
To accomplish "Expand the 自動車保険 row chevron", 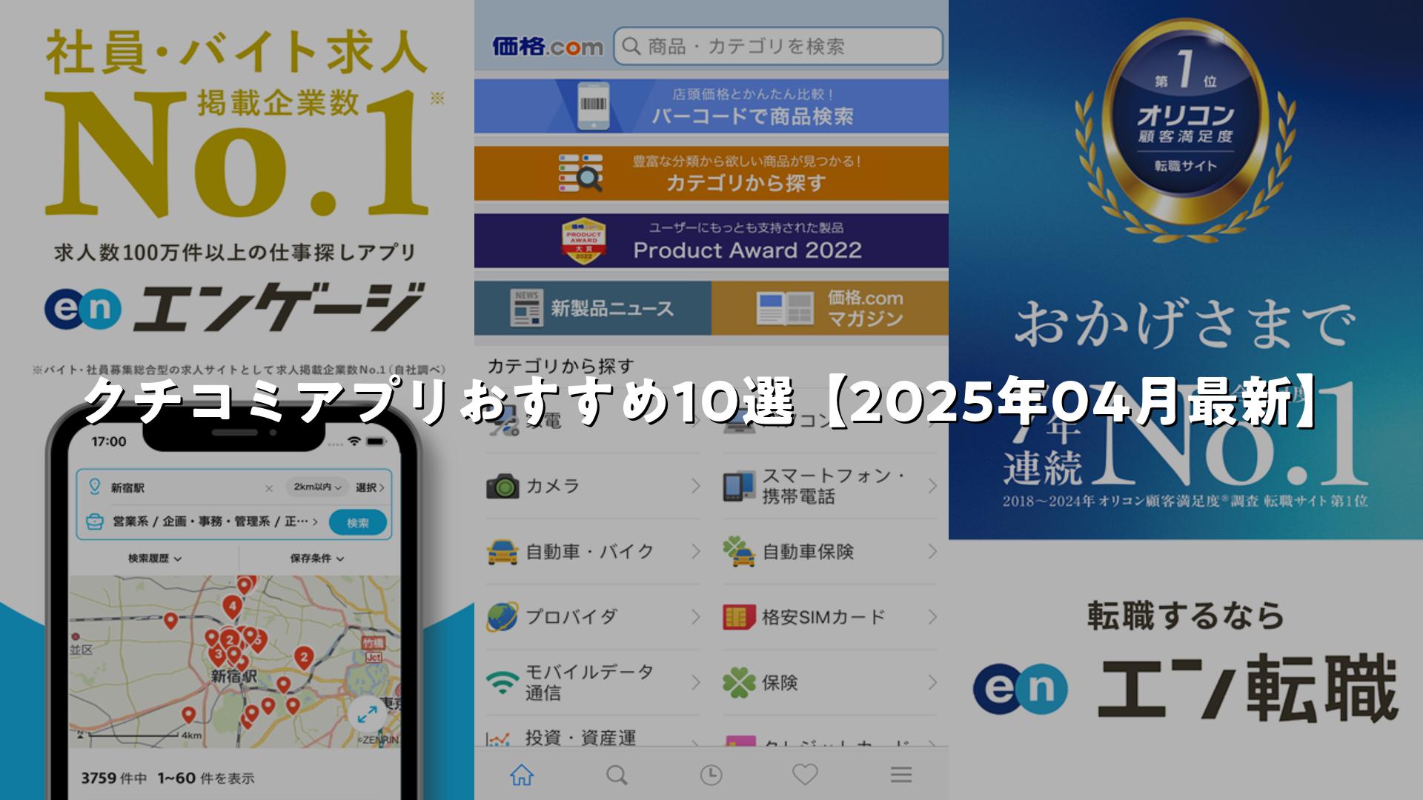I will (x=932, y=551).
